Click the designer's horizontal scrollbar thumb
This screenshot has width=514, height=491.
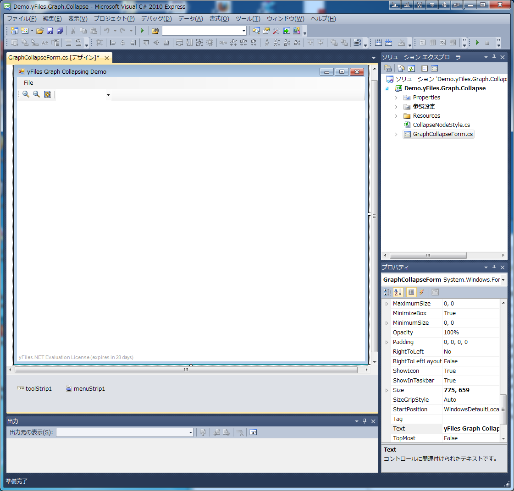coord(186,370)
